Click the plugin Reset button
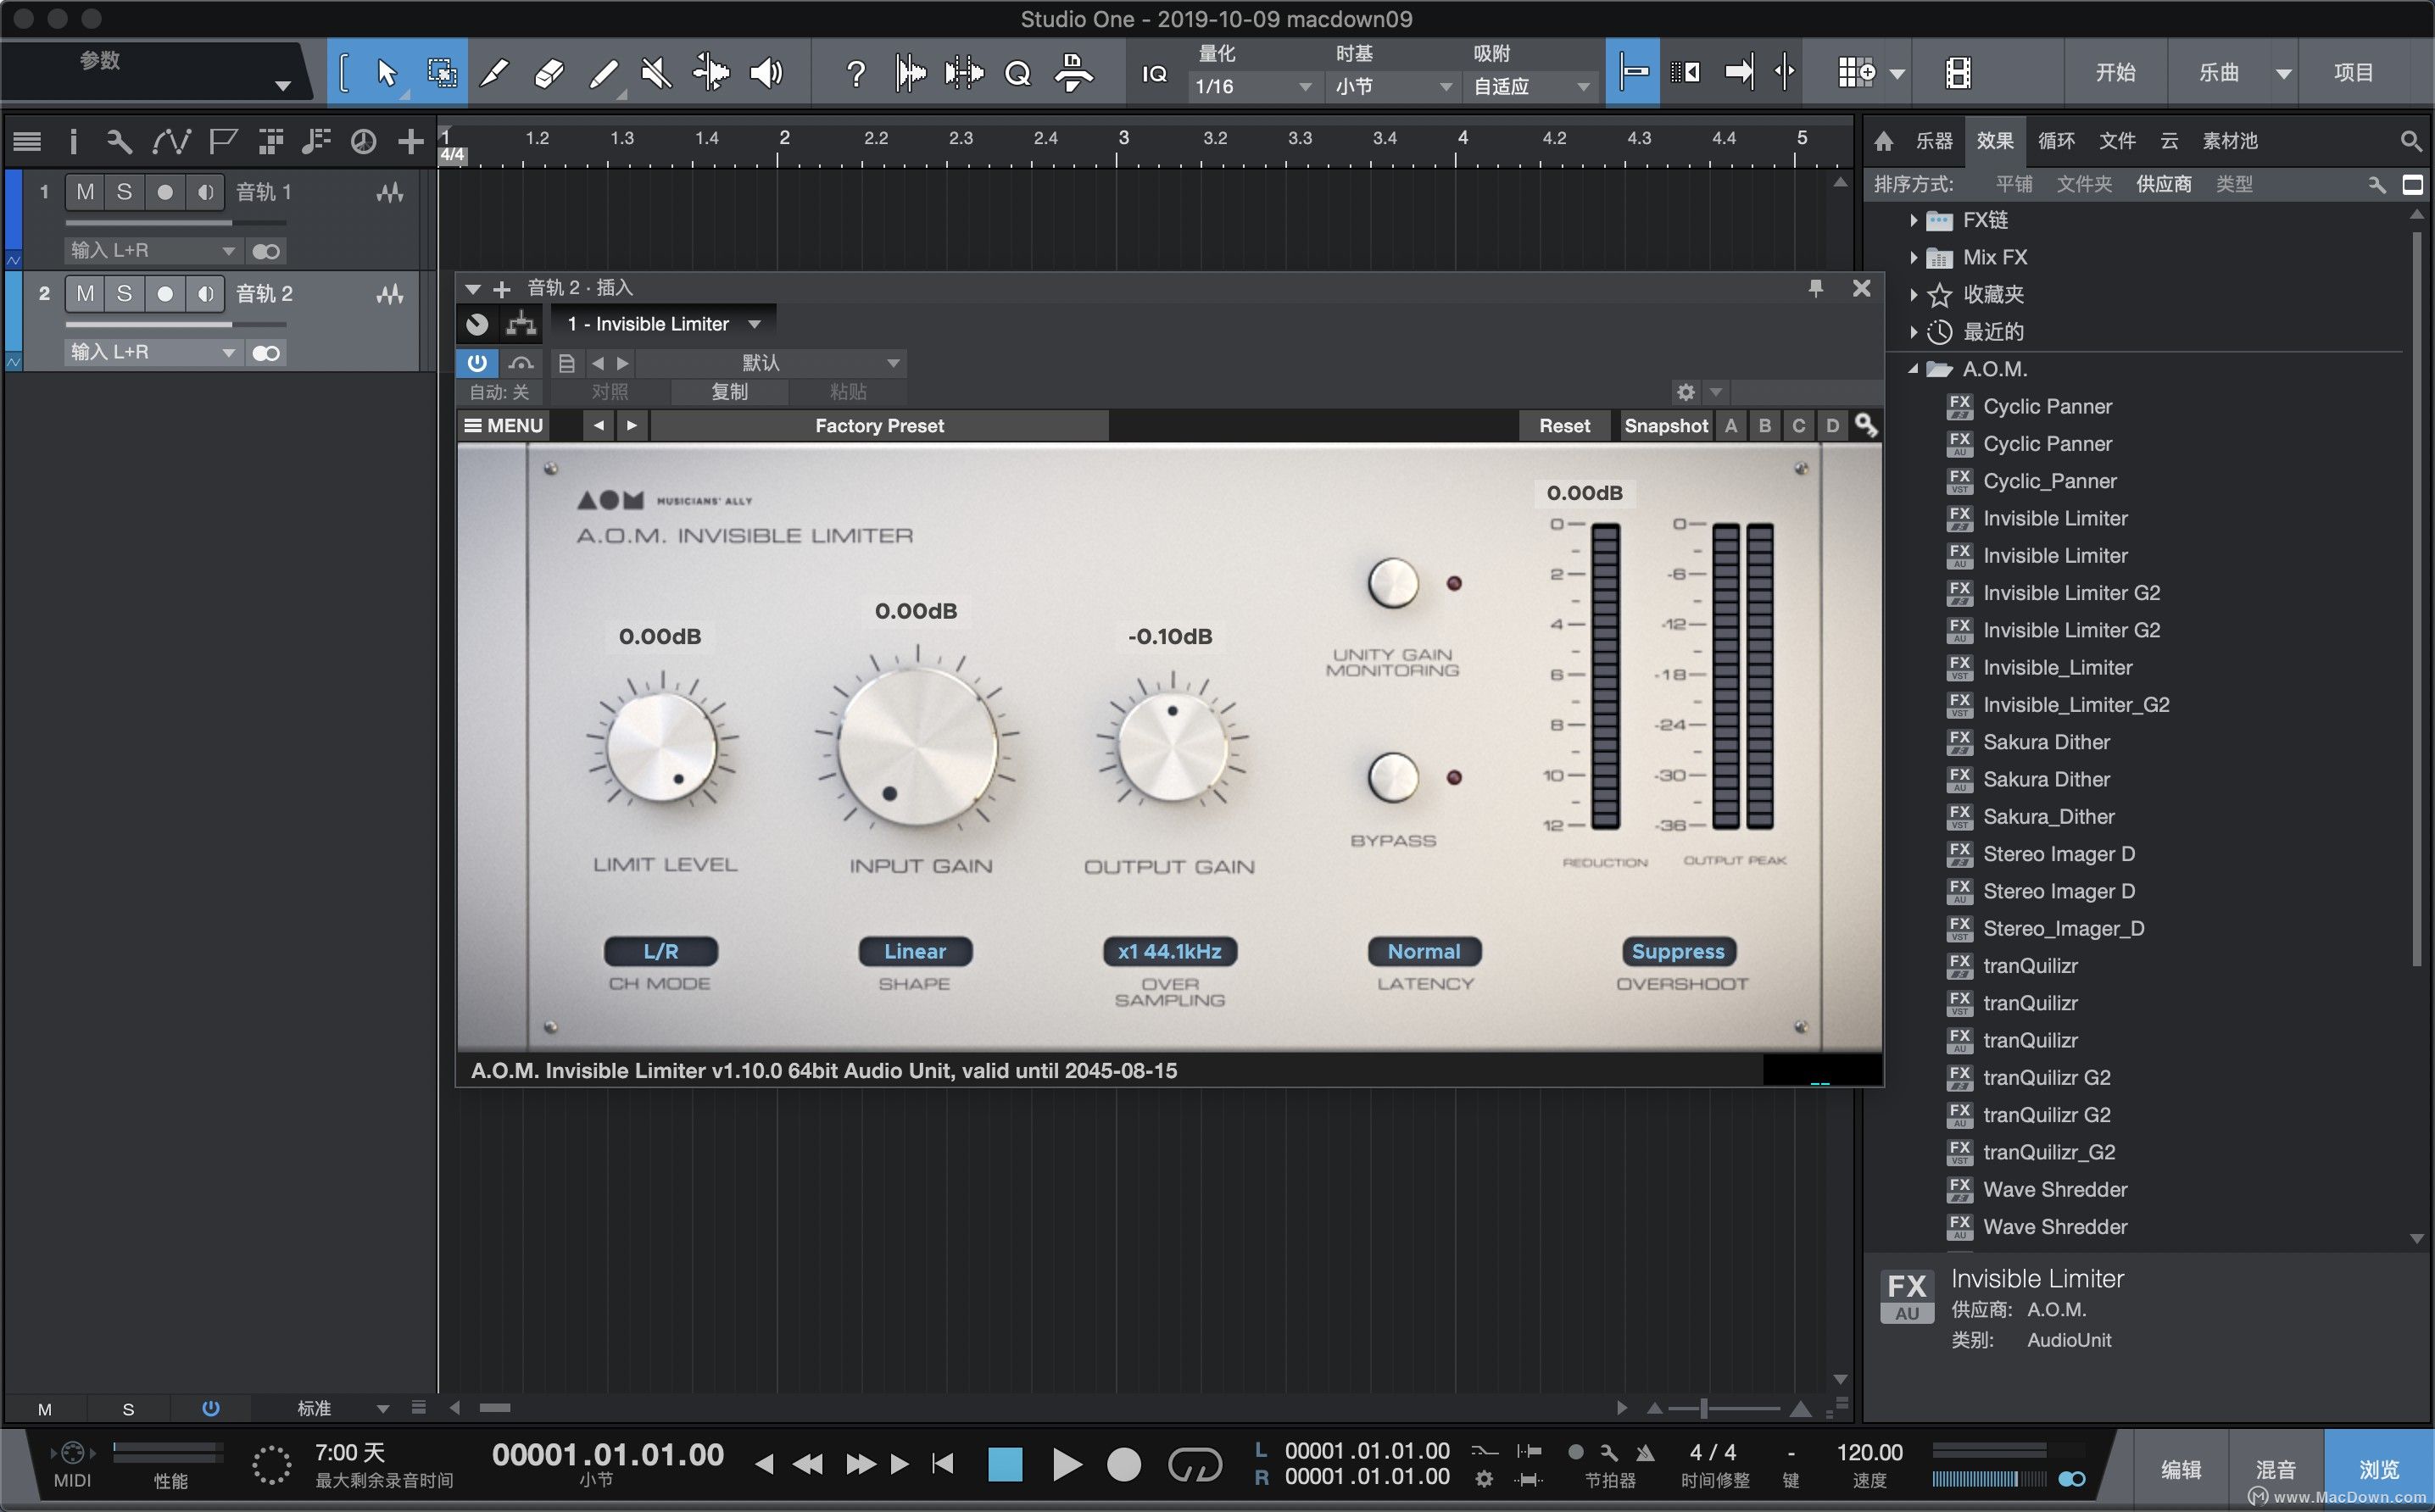Image resolution: width=2435 pixels, height=1512 pixels. tap(1563, 425)
